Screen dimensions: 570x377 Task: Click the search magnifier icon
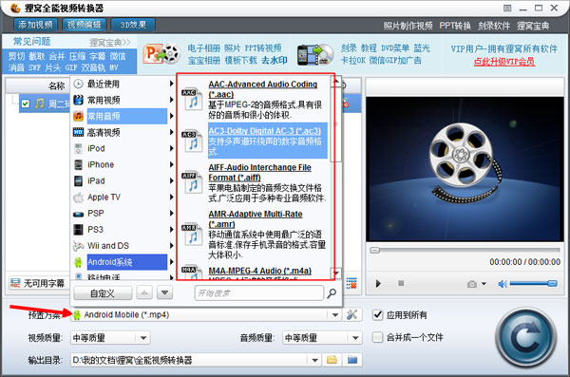click(x=332, y=293)
